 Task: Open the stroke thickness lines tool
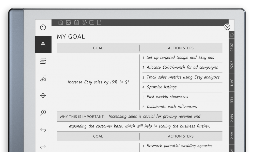[43, 62]
